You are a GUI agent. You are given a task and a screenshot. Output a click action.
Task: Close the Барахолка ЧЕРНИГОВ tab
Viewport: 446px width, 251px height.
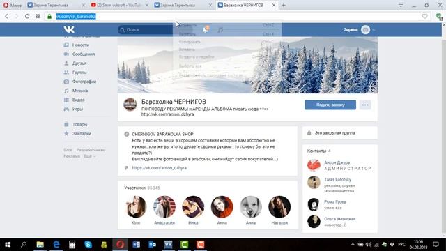273,5
